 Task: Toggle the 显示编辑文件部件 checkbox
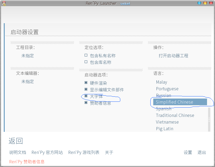point(86,89)
